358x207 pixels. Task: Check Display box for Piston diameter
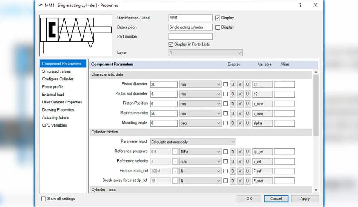pos(225,84)
